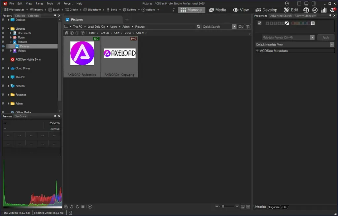Toggle the left panel layout icon
Viewport: 338px width, 216px height.
(299, 3)
